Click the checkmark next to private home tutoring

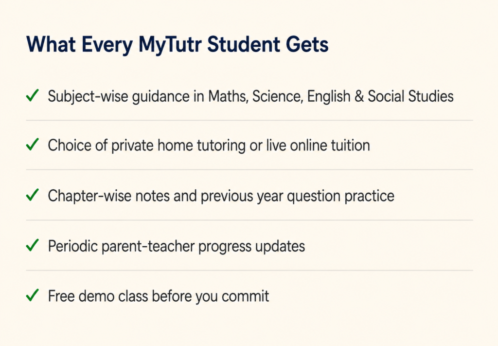point(33,144)
